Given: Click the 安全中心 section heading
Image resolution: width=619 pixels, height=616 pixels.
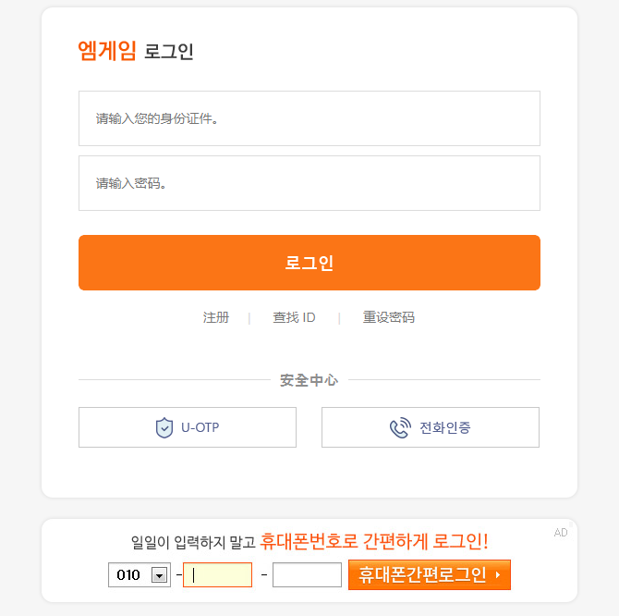Looking at the screenshot, I should (x=309, y=380).
